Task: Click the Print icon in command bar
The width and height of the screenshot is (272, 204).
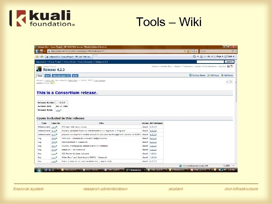Action: (x=209, y=57)
